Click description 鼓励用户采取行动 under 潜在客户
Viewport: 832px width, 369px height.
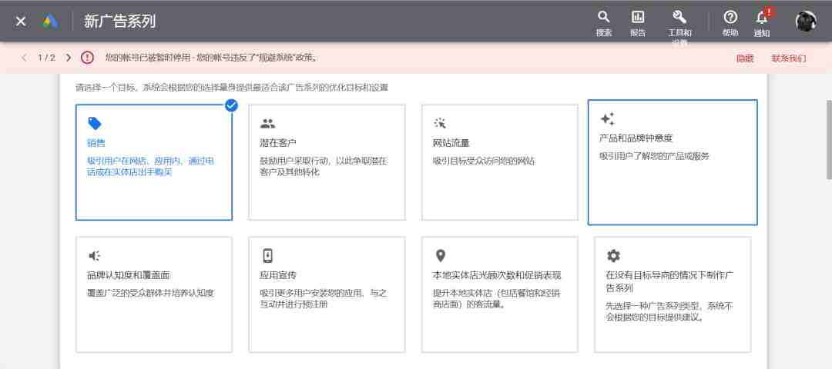click(x=324, y=166)
